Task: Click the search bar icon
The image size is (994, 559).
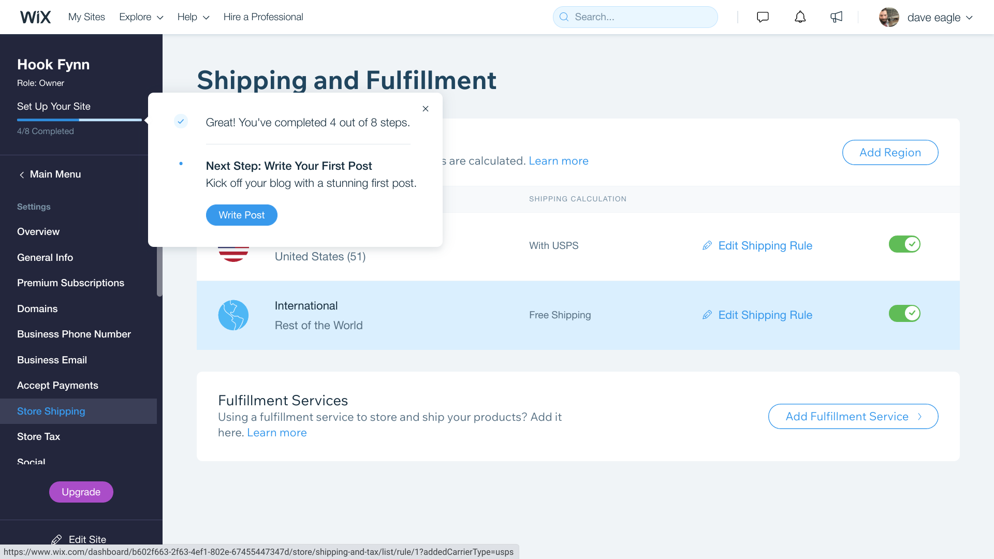Action: coord(564,17)
